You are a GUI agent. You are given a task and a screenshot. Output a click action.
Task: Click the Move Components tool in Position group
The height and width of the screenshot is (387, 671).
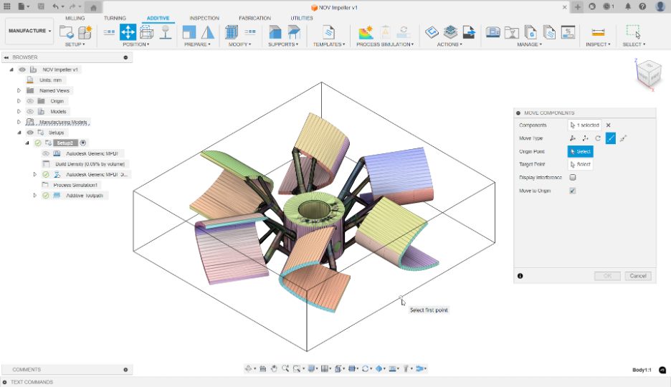pos(128,32)
